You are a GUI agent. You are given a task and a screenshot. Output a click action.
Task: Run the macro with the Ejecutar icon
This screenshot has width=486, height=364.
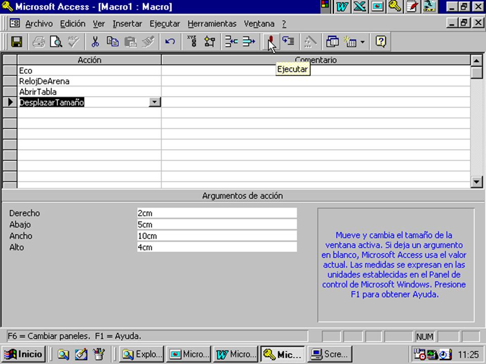click(x=271, y=41)
